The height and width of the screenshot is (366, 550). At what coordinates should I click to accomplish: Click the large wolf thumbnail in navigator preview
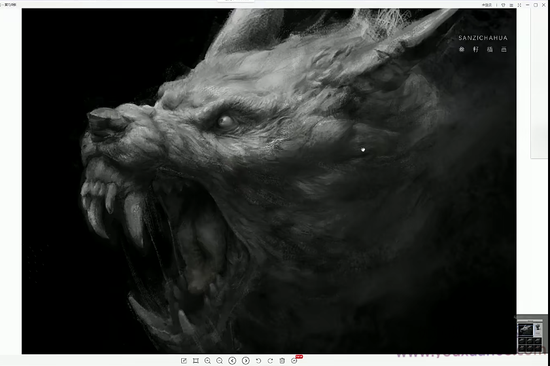click(525, 329)
